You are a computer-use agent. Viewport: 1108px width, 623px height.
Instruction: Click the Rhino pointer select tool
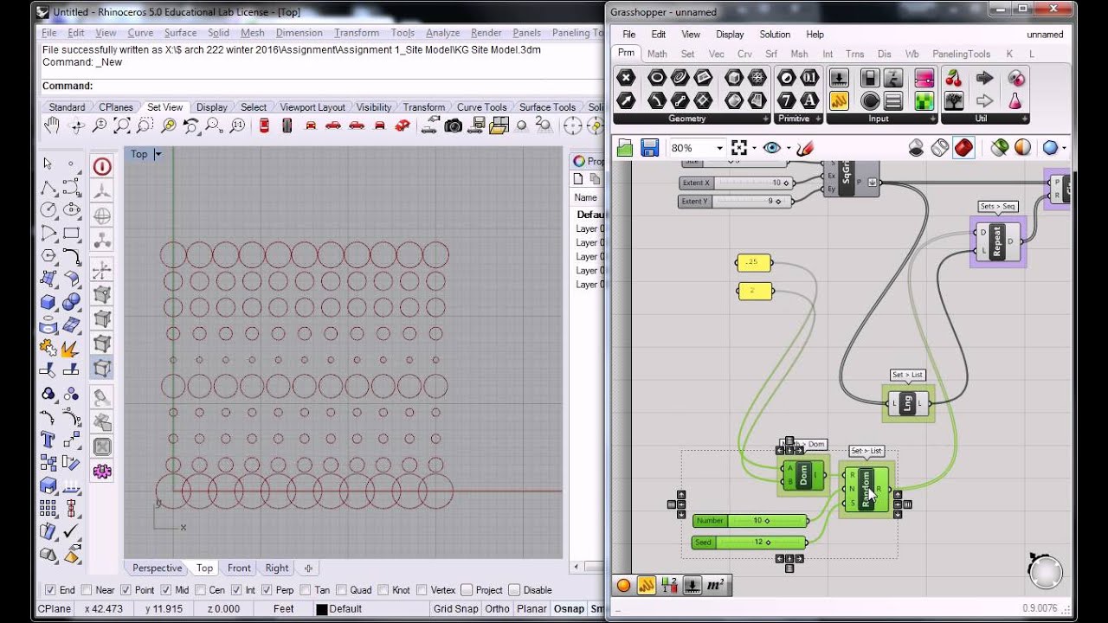click(48, 164)
